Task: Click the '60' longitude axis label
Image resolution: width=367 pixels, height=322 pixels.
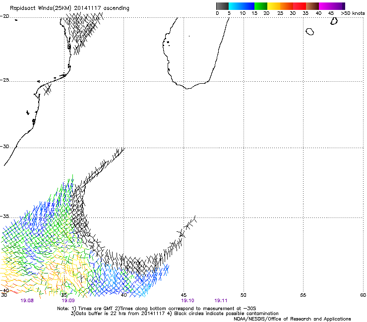Action: click(x=363, y=295)
